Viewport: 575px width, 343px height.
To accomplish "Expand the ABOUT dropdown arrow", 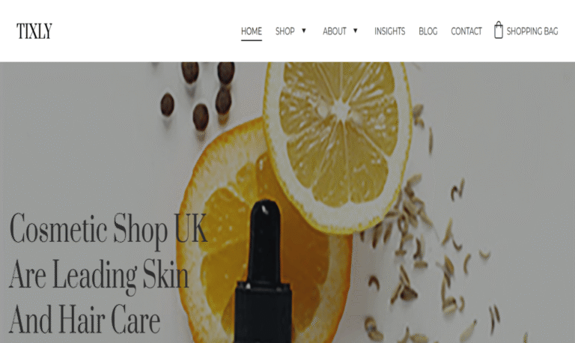I will 355,31.
